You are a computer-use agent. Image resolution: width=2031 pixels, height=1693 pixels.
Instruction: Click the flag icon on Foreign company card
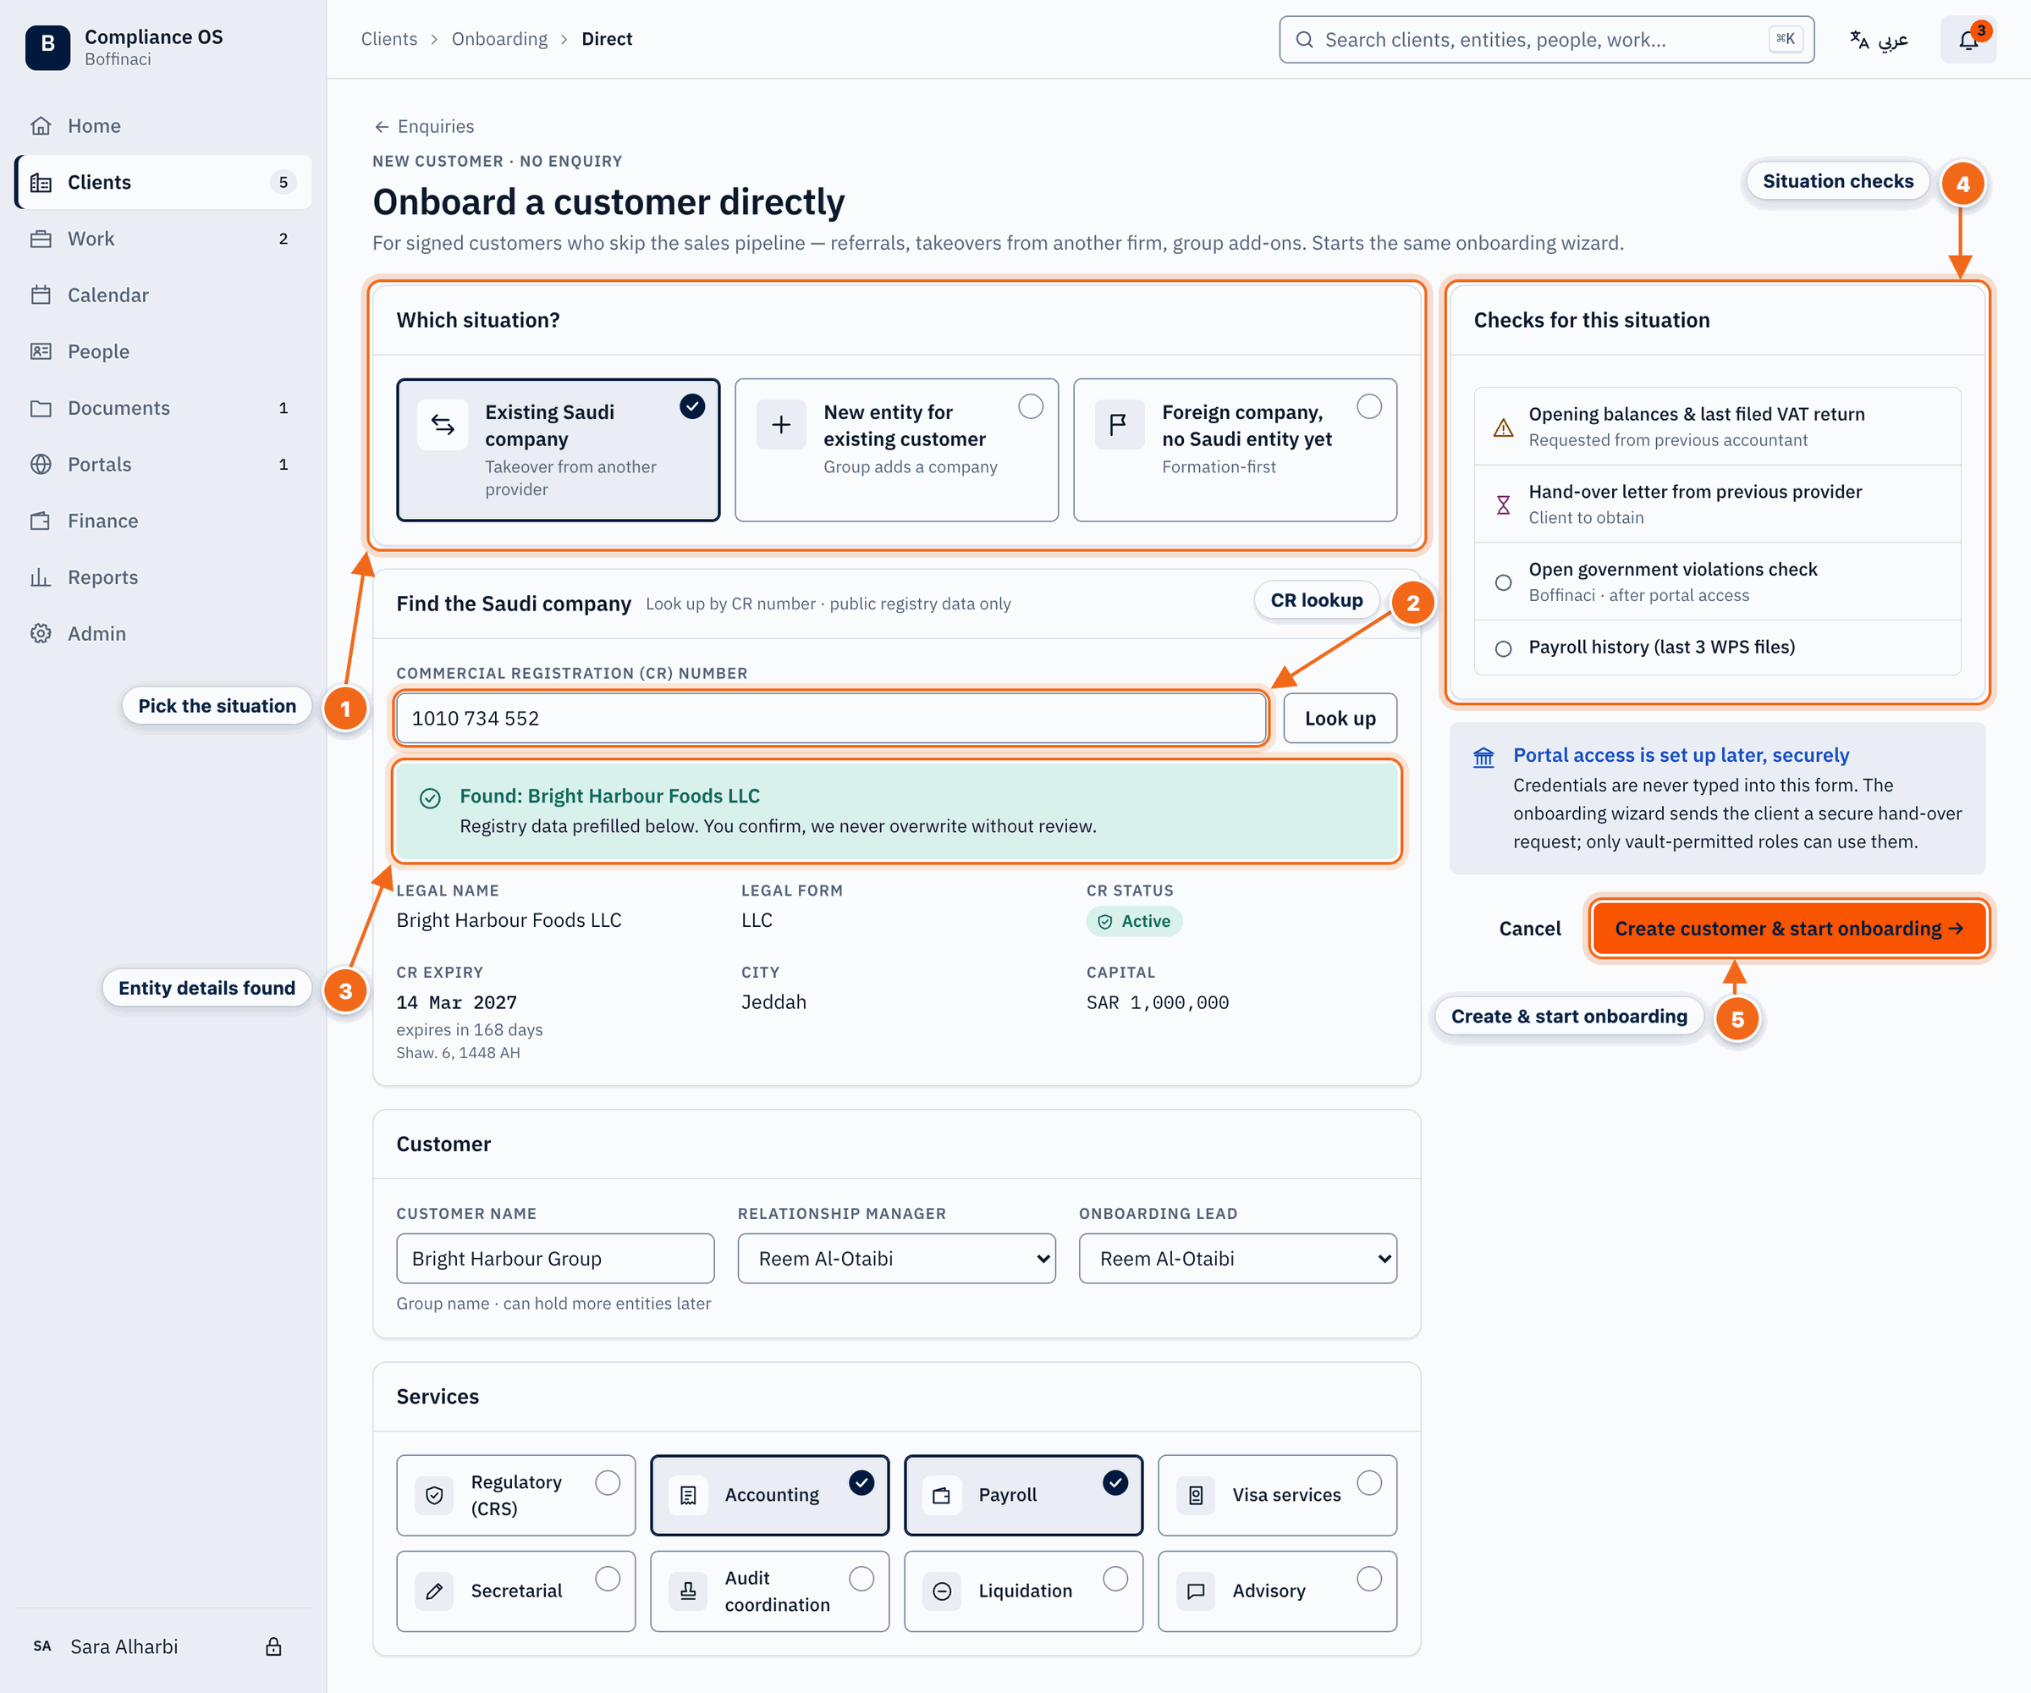pos(1119,425)
